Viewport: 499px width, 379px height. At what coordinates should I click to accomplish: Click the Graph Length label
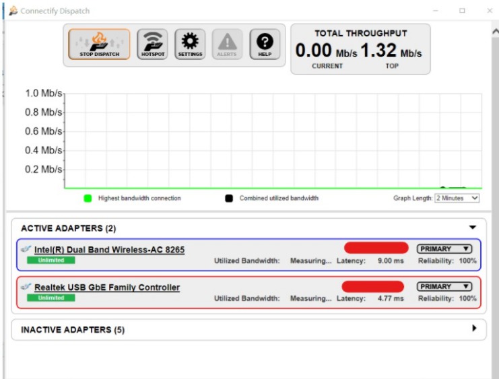(x=413, y=198)
